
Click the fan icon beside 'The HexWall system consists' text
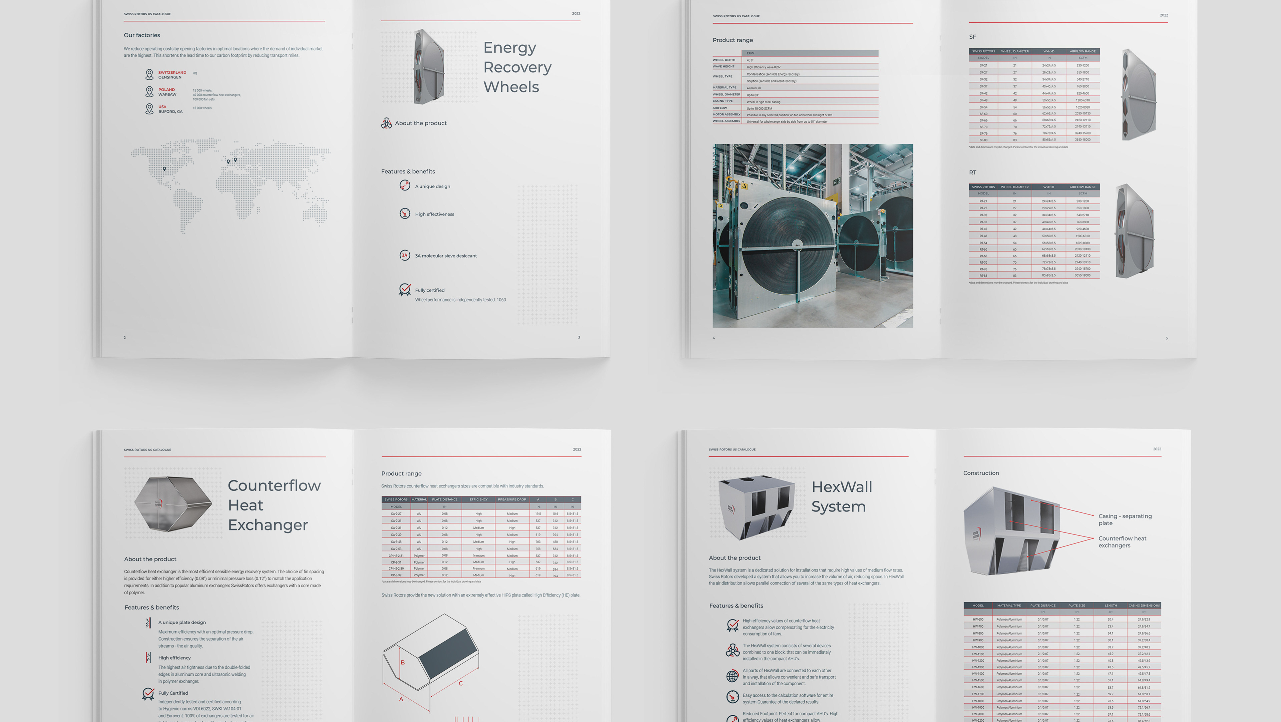coord(733,650)
